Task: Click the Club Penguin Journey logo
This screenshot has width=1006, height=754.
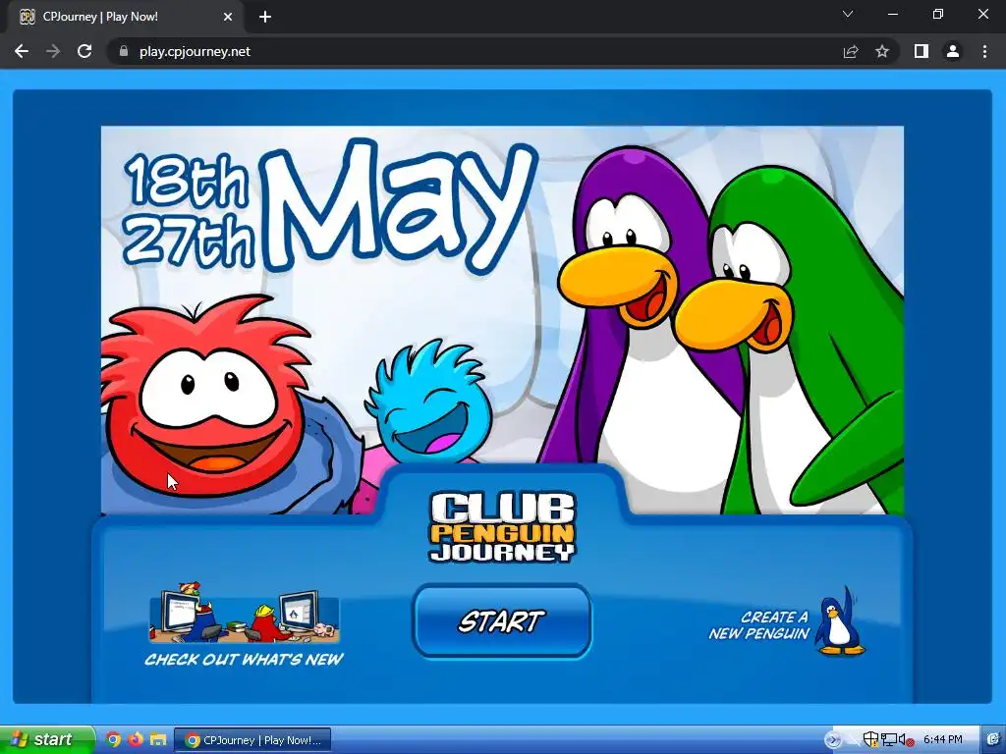Action: [502, 527]
